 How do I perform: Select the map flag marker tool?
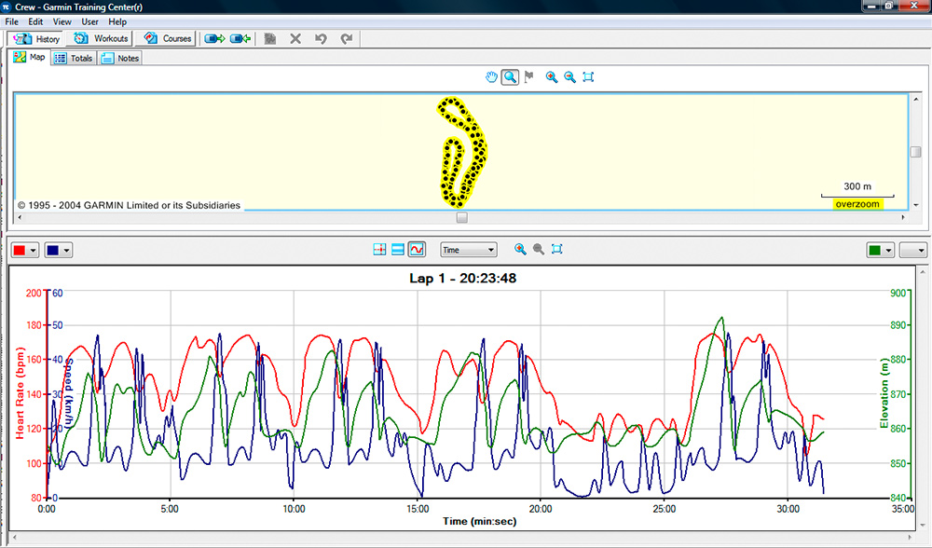529,76
